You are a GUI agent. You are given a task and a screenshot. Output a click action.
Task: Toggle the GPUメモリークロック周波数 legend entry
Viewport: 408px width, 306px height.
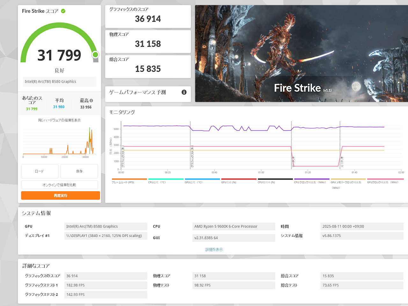348,183
